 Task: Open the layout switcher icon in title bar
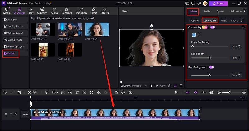click(x=187, y=3)
